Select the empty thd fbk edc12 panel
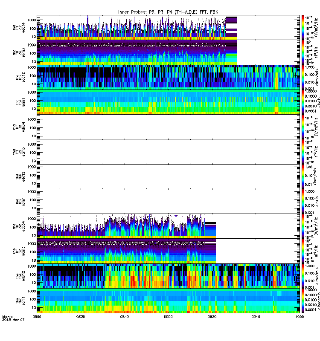Screen dimensions: 320x341 [168, 176]
